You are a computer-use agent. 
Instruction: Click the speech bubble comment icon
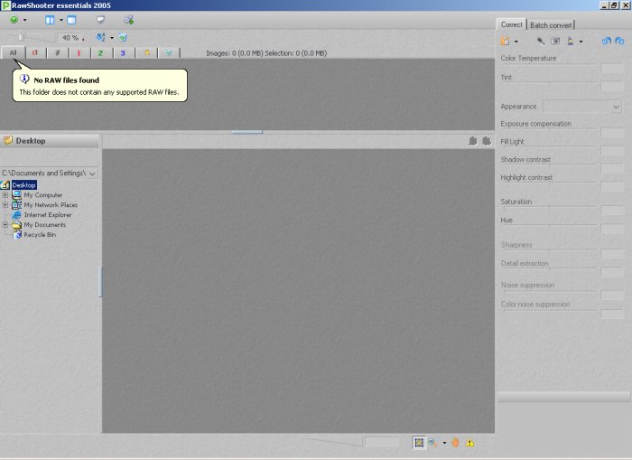point(100,20)
